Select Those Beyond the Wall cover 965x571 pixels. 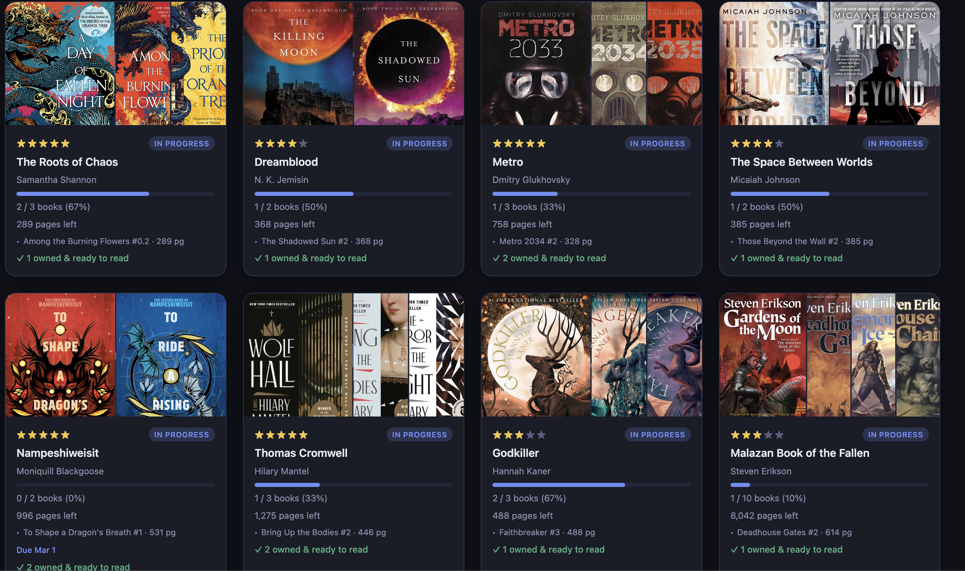point(884,64)
